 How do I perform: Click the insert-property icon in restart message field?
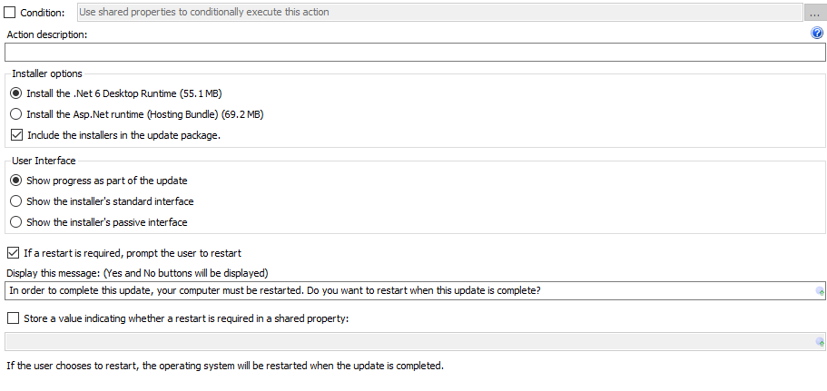tap(820, 291)
